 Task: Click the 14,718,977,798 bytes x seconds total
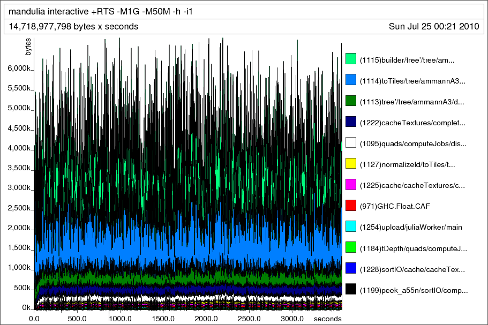click(73, 26)
